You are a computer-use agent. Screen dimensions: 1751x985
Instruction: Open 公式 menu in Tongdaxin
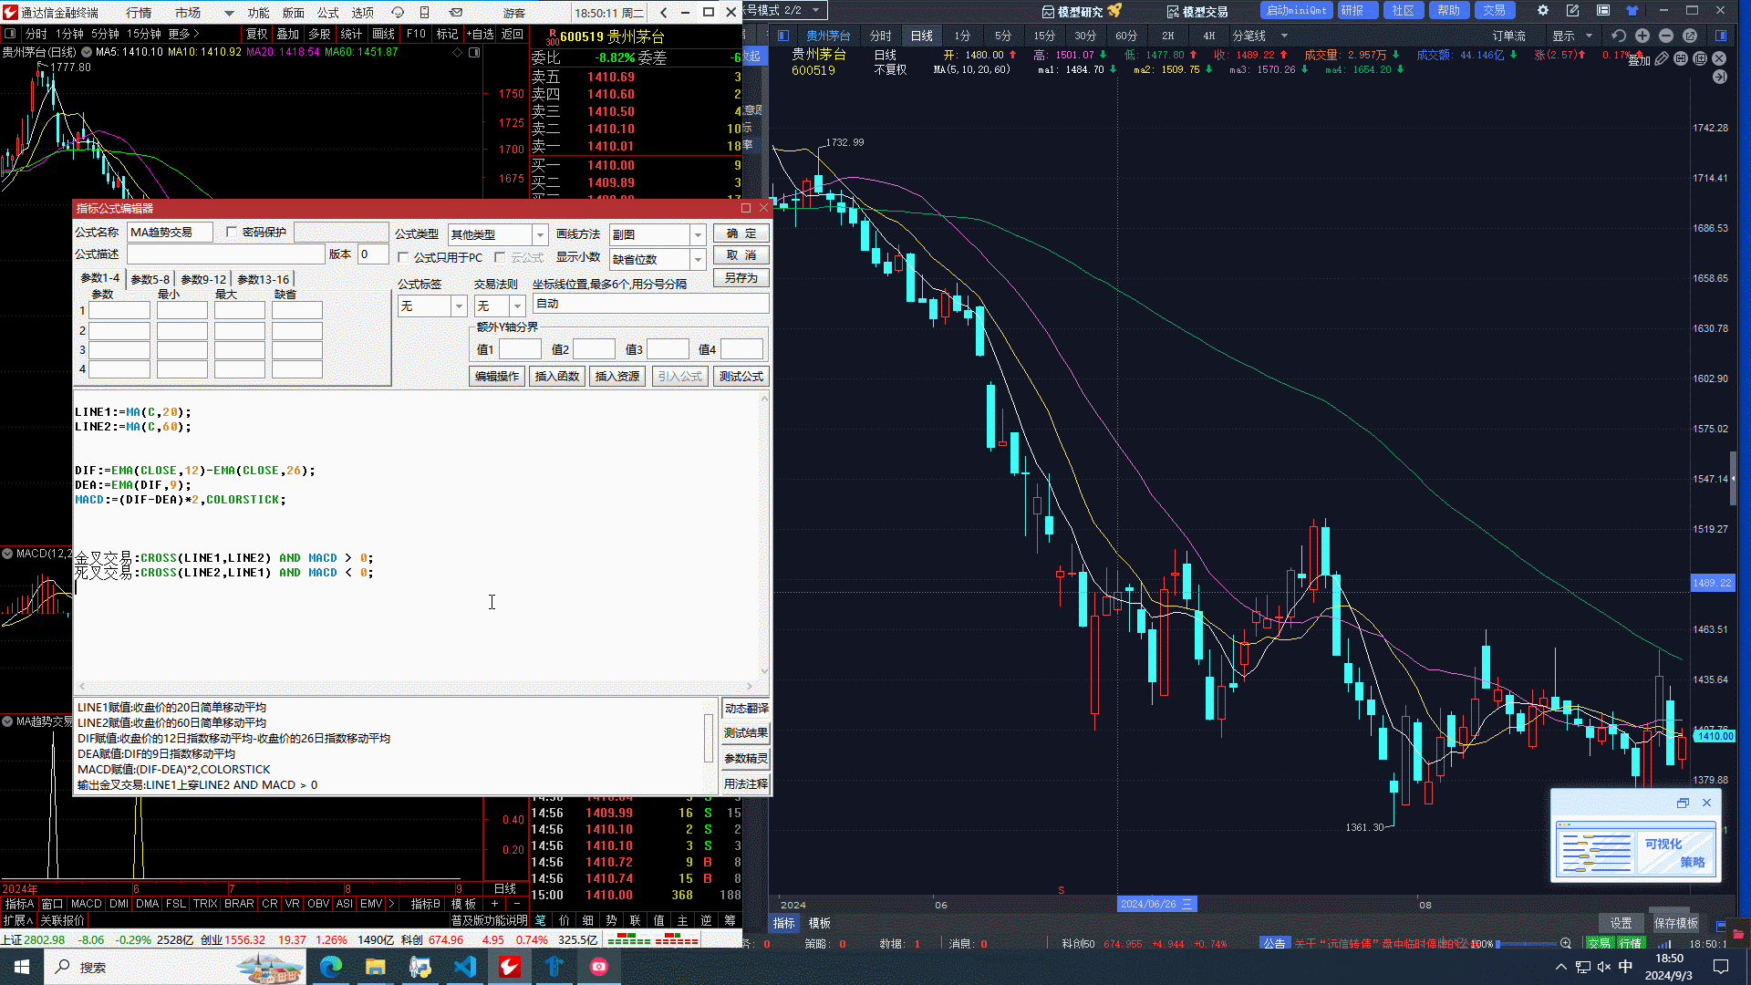327,13
